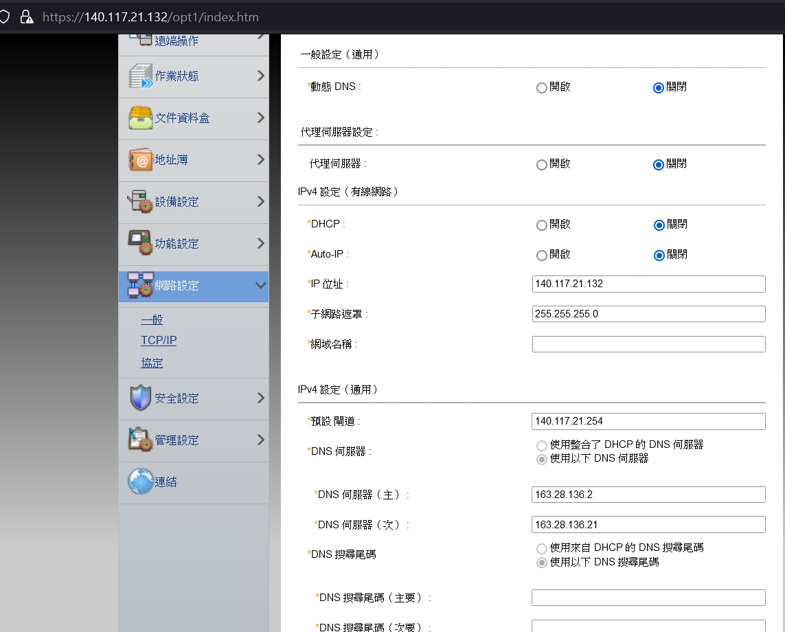Expand the 地址簿 menu chevron
This screenshot has width=785, height=632.
point(260,159)
